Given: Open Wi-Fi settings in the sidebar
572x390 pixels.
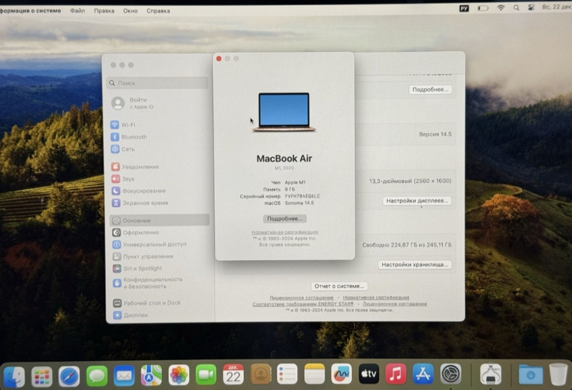Looking at the screenshot, I should [x=128, y=125].
